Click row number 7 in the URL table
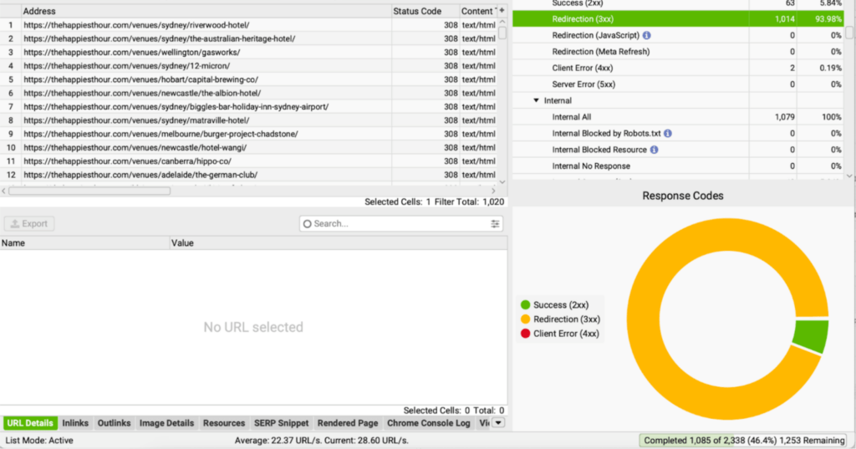This screenshot has width=856, height=449. 10,107
